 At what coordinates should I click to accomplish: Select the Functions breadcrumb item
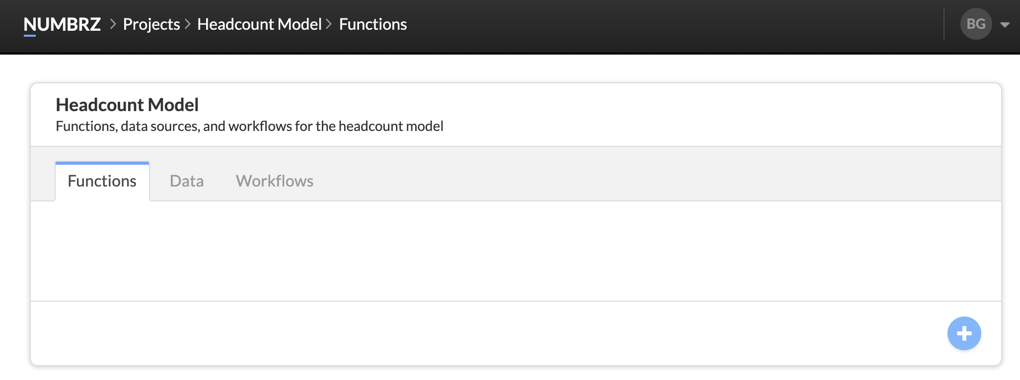coord(373,24)
